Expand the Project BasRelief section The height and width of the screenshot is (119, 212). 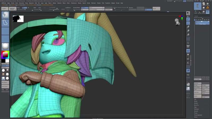[x=198, y=115]
